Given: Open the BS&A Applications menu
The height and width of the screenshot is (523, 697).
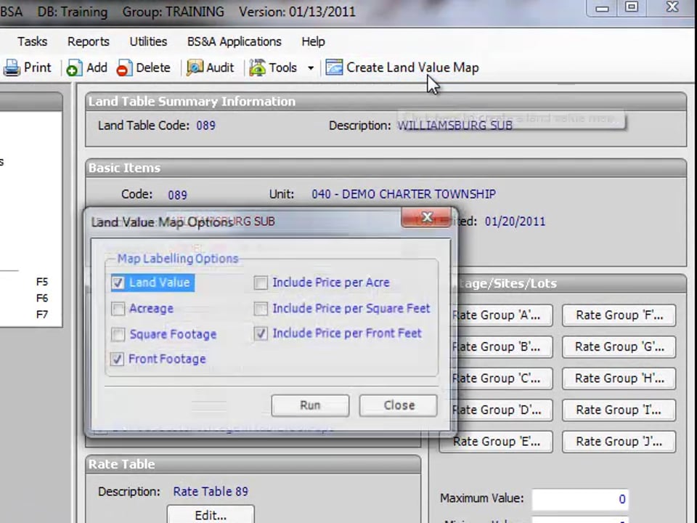Looking at the screenshot, I should [235, 41].
